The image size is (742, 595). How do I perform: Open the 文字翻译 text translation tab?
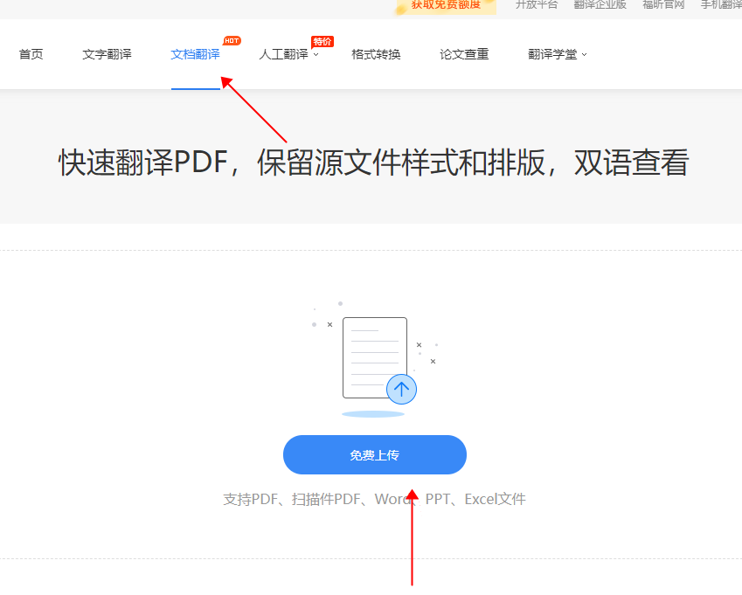107,54
